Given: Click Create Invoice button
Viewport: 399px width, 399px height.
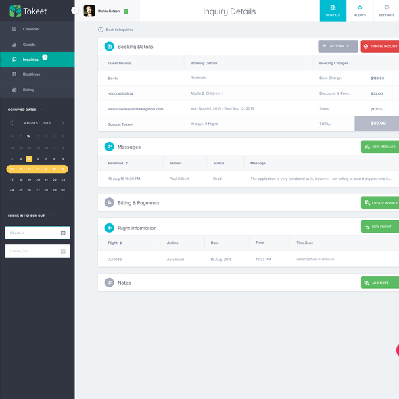Looking at the screenshot, I should 380,203.
